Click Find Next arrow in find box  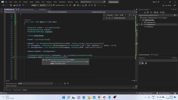(x=130, y=15)
